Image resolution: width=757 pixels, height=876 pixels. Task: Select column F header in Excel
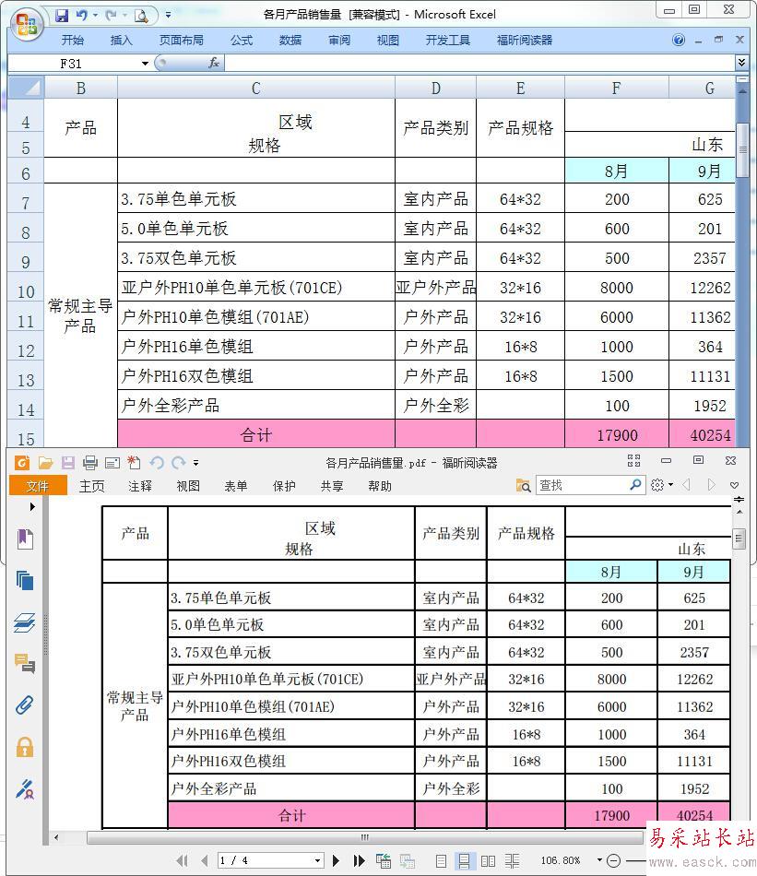616,89
